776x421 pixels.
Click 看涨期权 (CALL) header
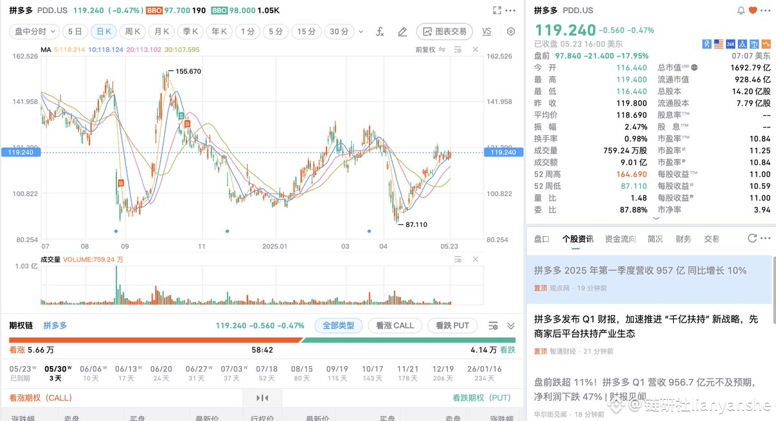click(41, 398)
